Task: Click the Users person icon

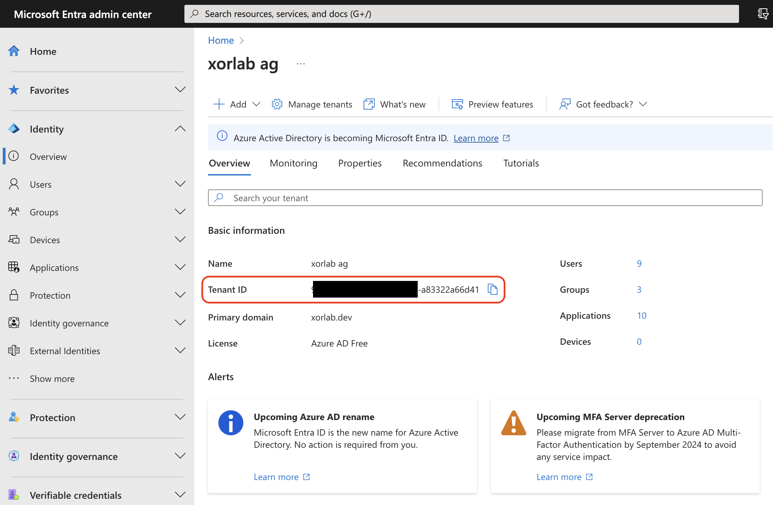Action: (x=14, y=184)
